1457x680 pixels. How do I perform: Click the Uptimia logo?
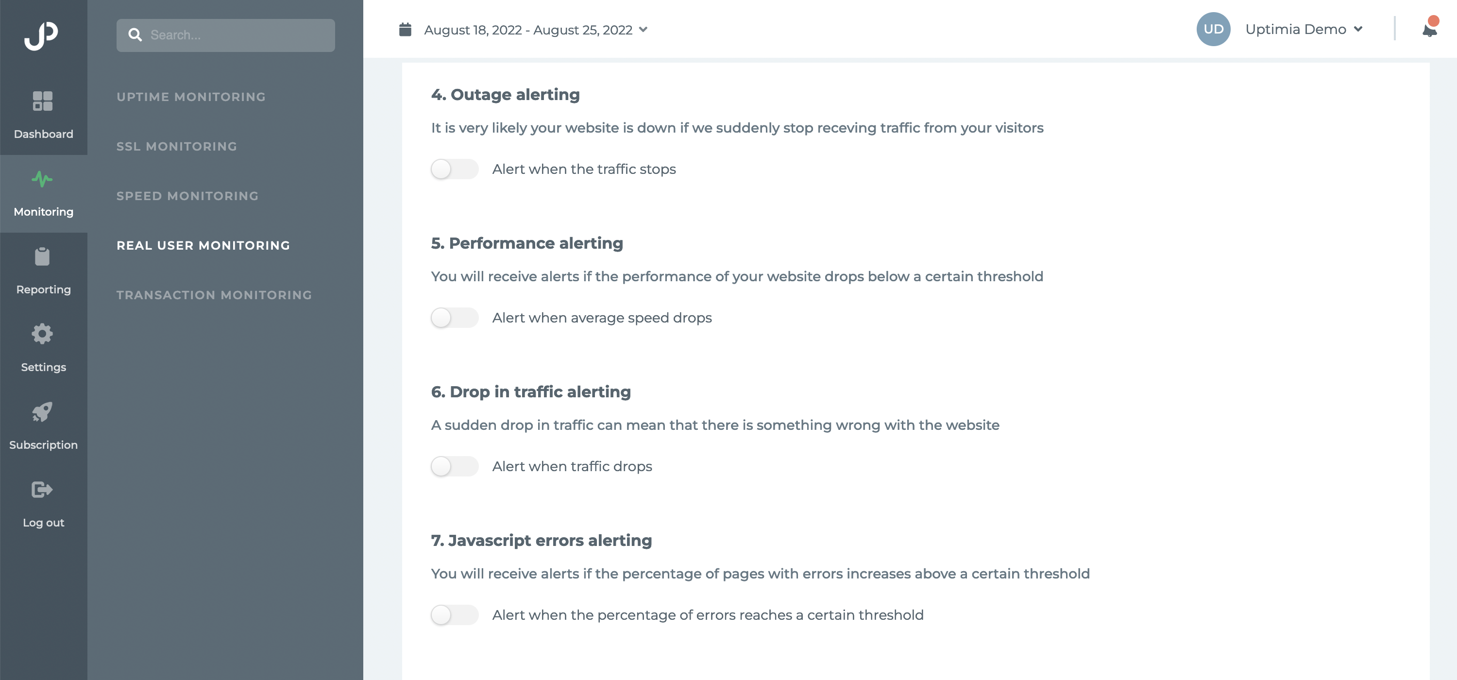(x=41, y=35)
